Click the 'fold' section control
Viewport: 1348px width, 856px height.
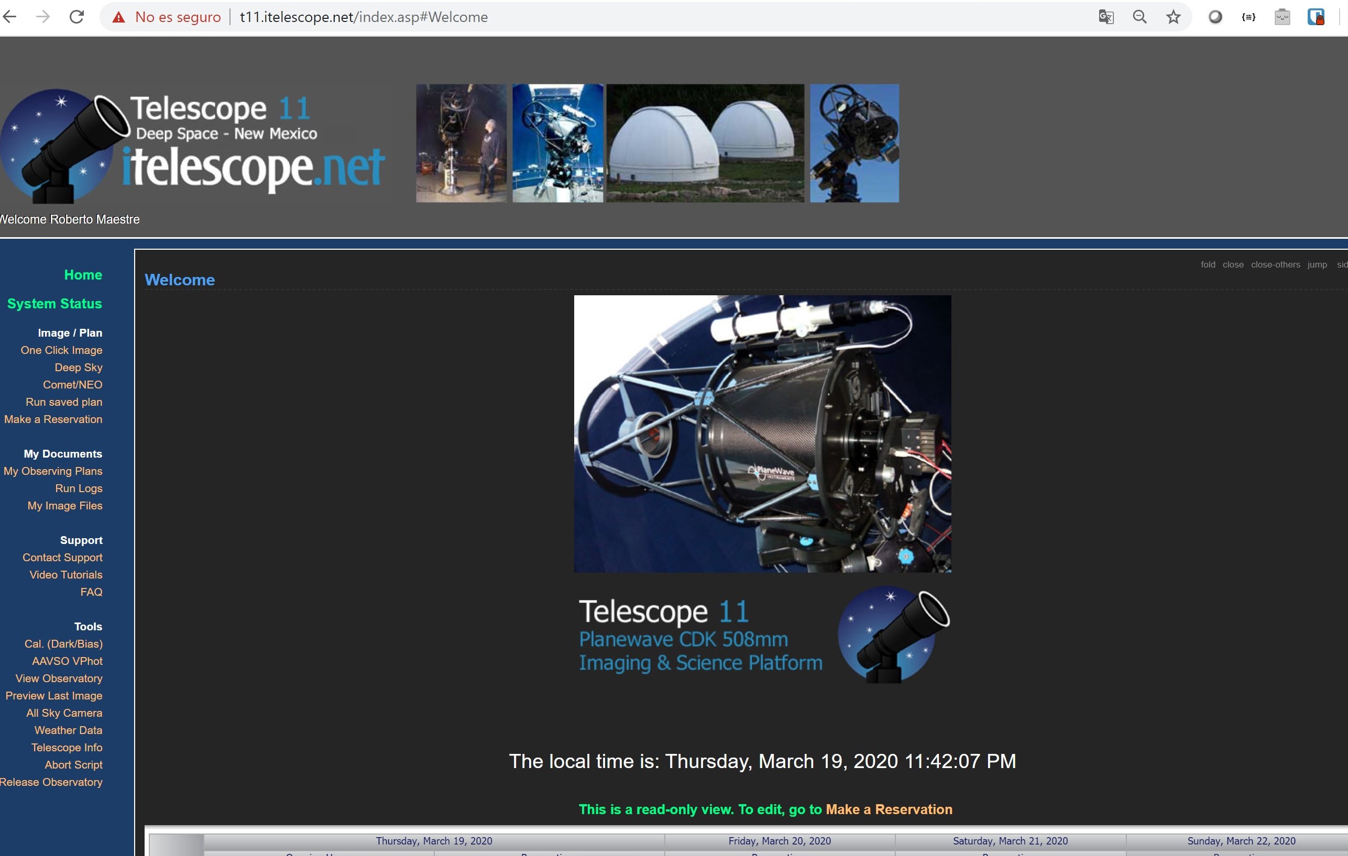pyautogui.click(x=1208, y=264)
